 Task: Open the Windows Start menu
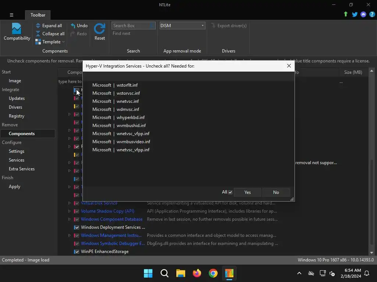(148, 273)
